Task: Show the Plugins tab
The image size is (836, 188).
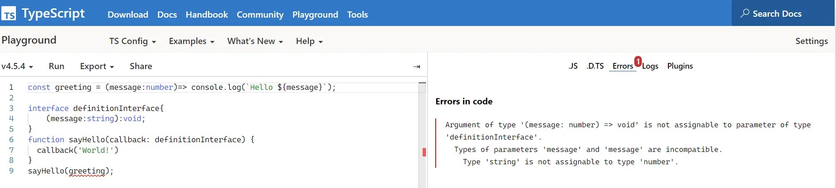Action: point(680,66)
